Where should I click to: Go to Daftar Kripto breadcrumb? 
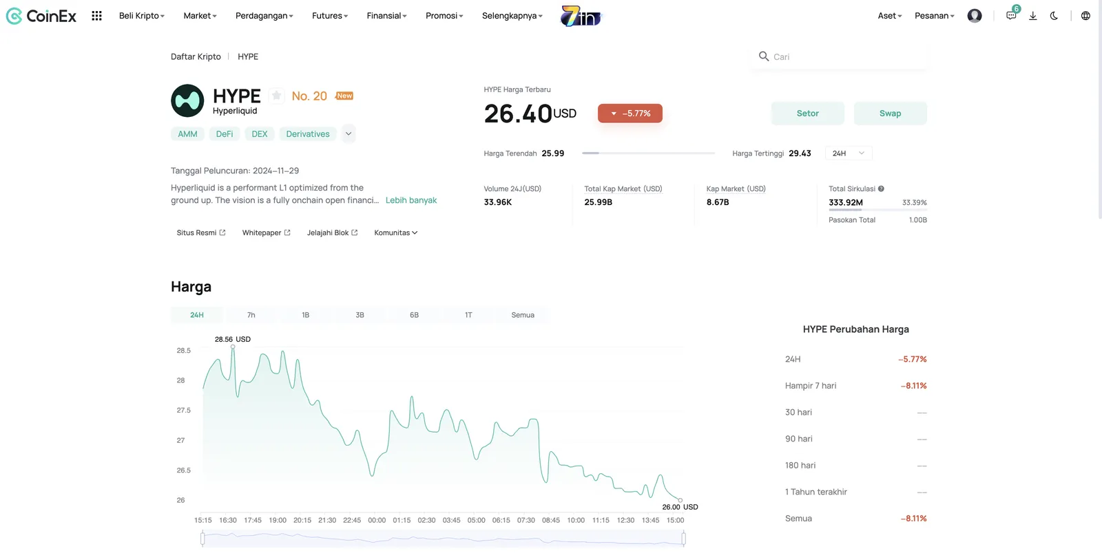pyautogui.click(x=196, y=56)
